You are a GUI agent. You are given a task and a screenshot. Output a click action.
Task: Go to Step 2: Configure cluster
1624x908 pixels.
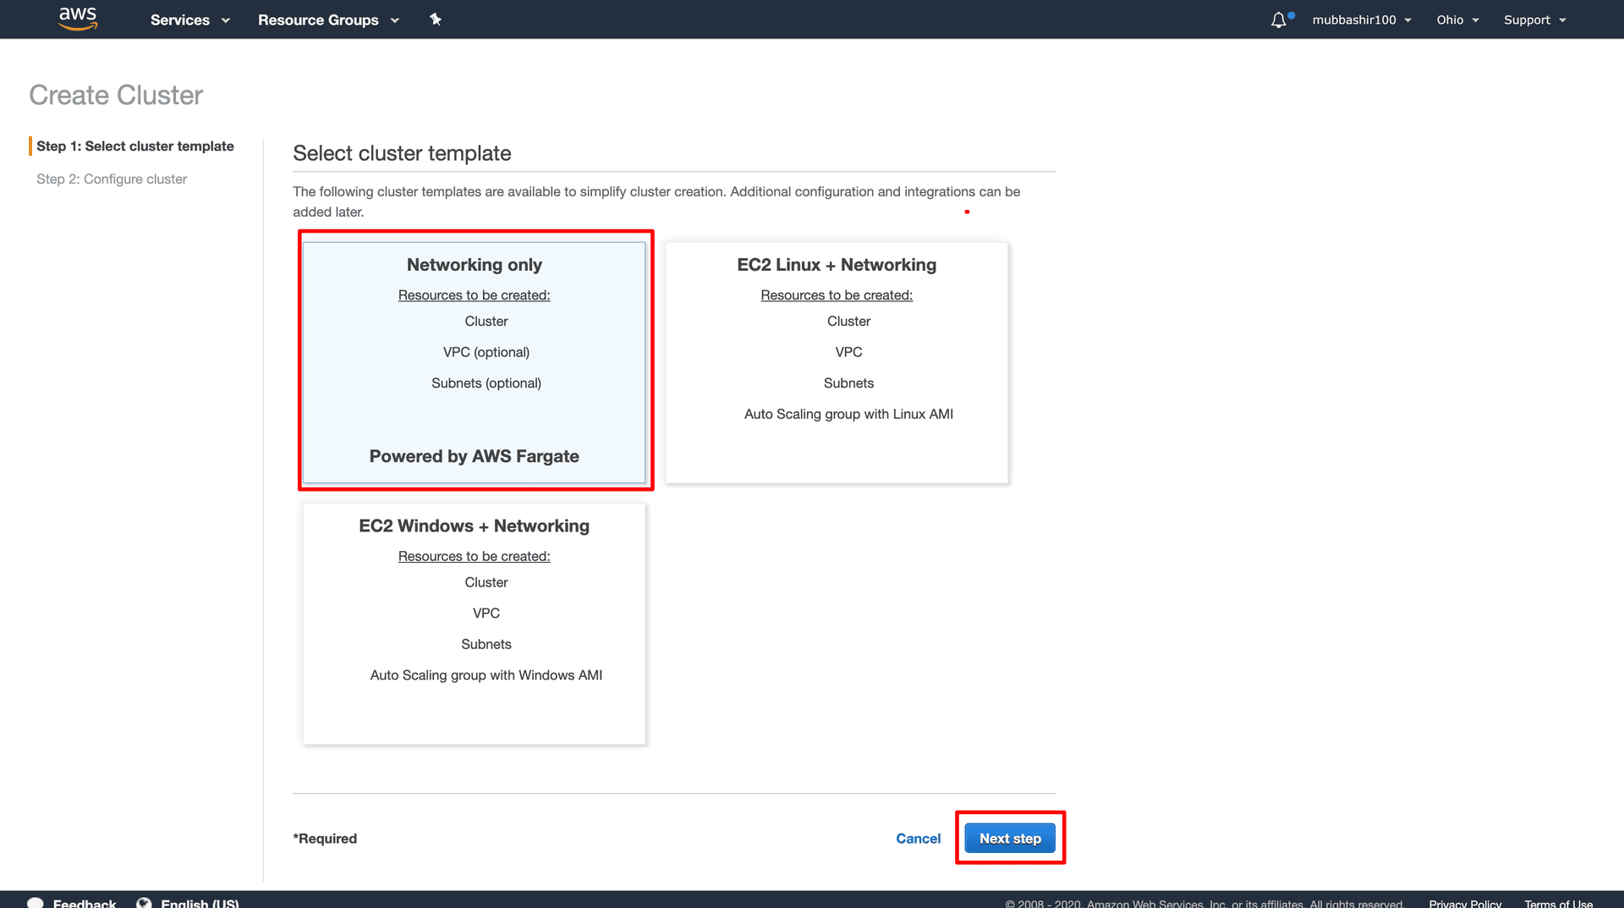tap(112, 179)
